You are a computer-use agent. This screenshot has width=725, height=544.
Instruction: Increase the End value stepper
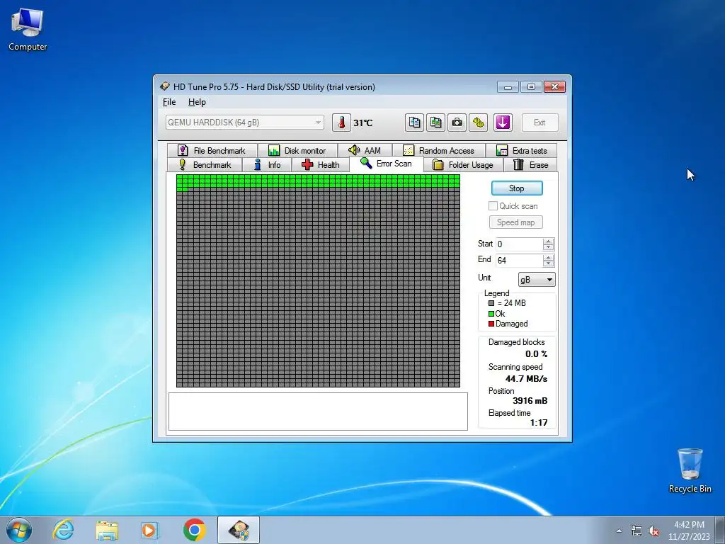point(549,257)
